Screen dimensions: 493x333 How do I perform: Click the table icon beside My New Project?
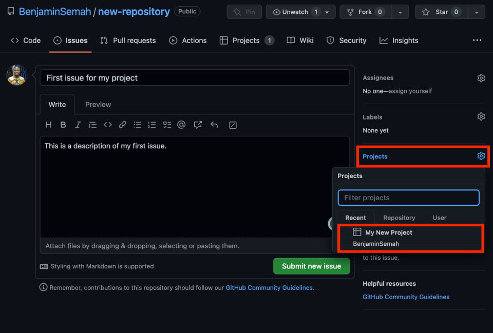[x=357, y=232]
